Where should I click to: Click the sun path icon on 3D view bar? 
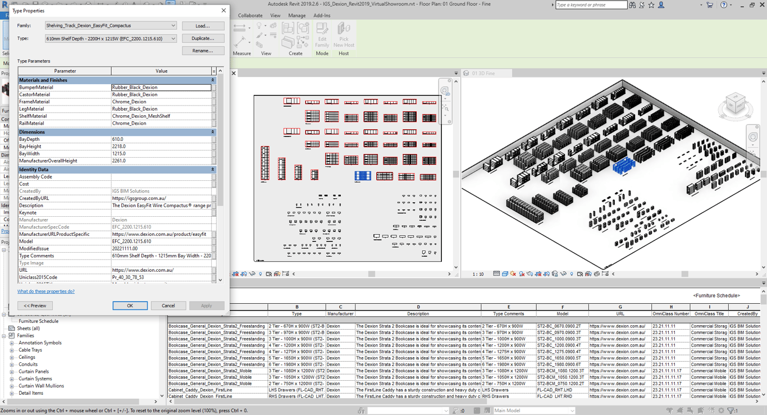512,273
